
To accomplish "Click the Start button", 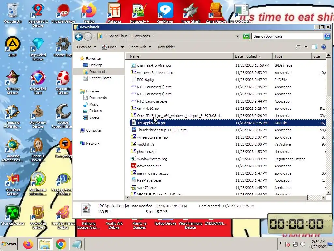I will pos(9,244).
